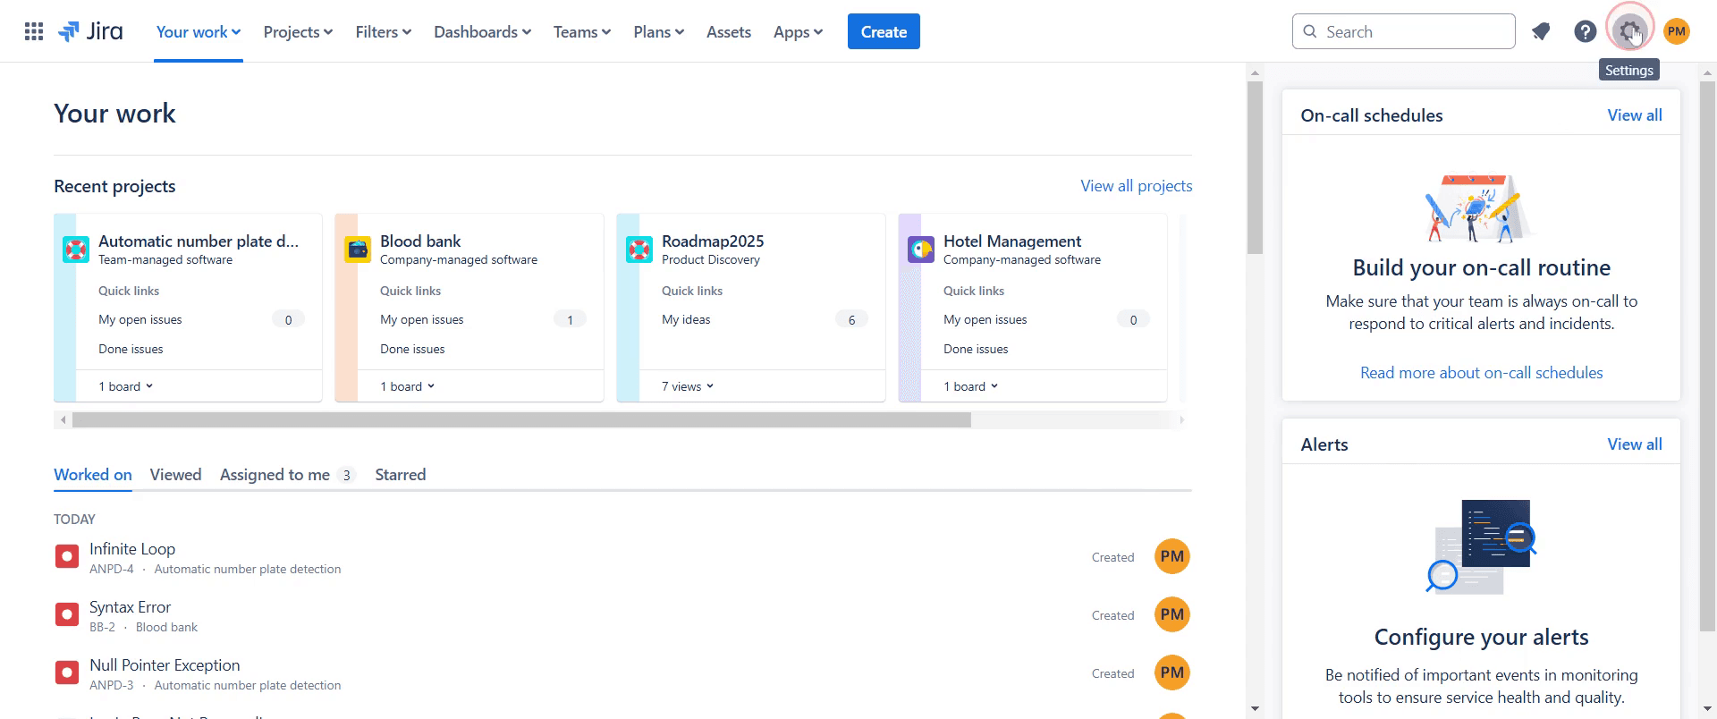Switch to the Starred tab
Image resolution: width=1717 pixels, height=719 pixels.
(x=401, y=475)
